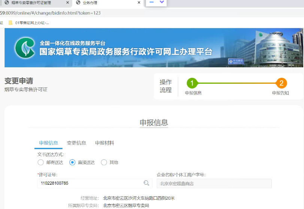Image resolution: width=304 pixels, height=209 pixels.
Task: Click the 操作流程 label
Action: tap(165, 86)
